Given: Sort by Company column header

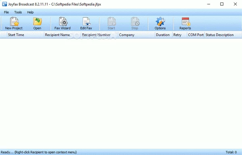Looking at the screenshot, I should coord(137,35).
